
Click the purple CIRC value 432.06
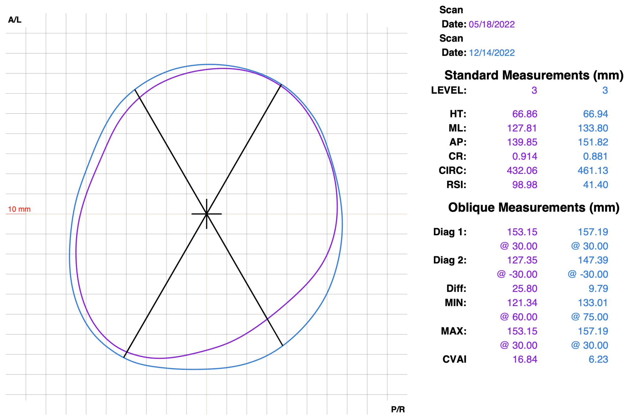click(x=522, y=170)
